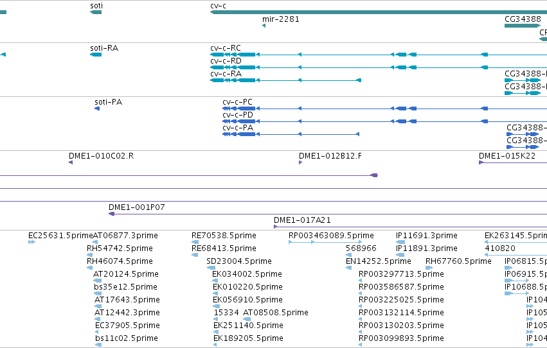Image resolution: width=547 pixels, height=348 pixels.
Task: Select RE68413.5prime EST label
Action: [224, 248]
